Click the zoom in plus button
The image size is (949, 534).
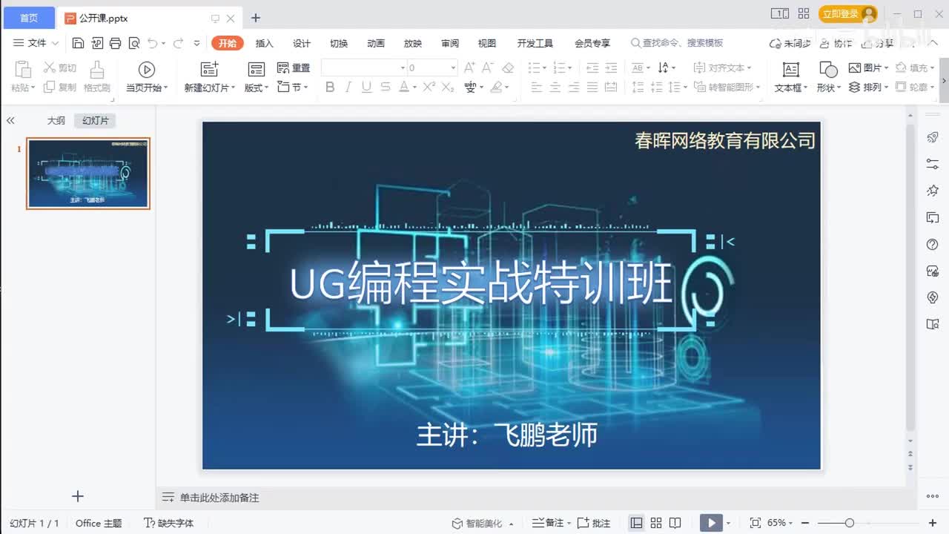[933, 523]
